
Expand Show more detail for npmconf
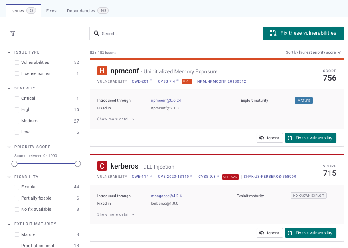[x=116, y=119]
